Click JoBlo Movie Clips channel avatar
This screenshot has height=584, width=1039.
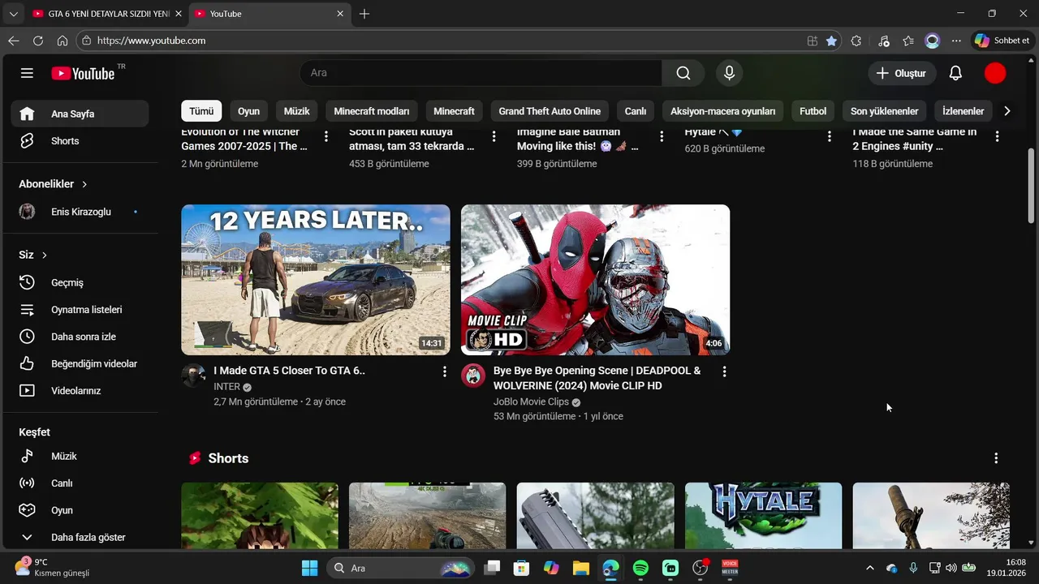point(473,376)
